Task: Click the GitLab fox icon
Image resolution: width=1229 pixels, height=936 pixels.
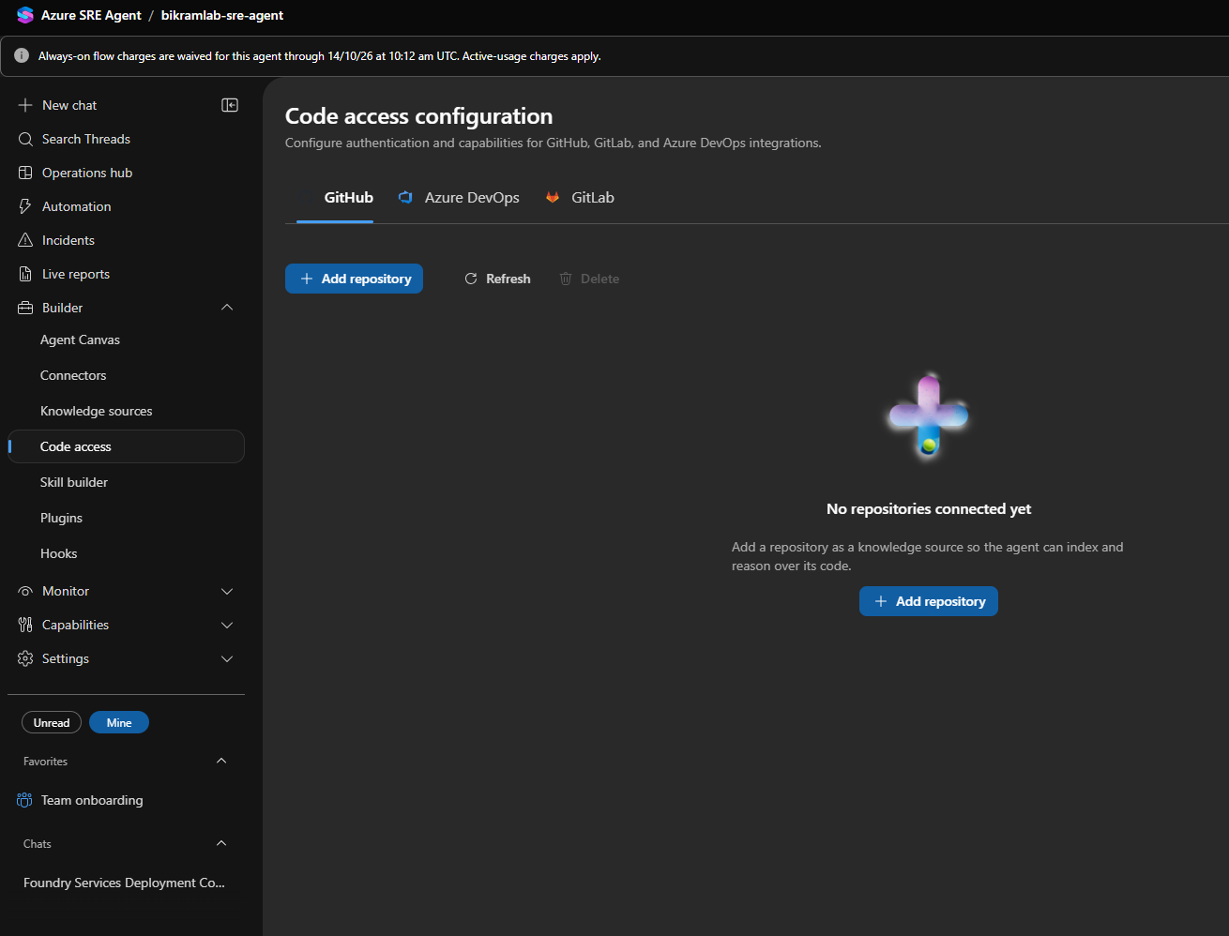Action: coord(553,197)
